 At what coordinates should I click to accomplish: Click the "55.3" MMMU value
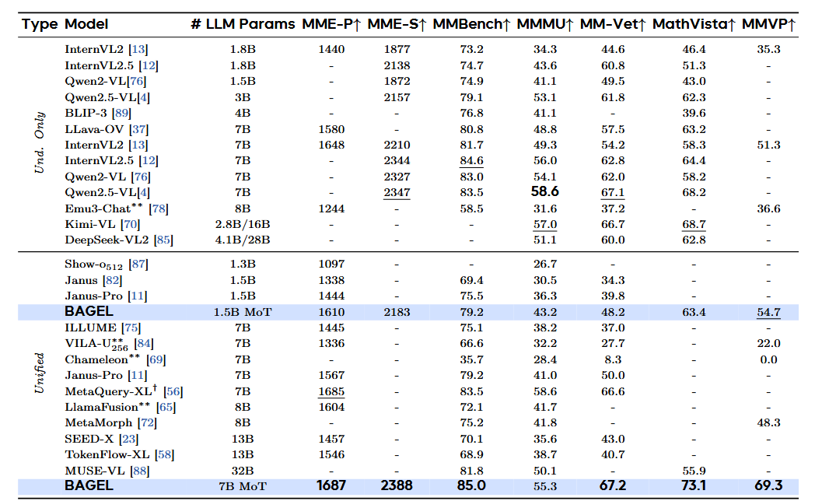coord(545,486)
